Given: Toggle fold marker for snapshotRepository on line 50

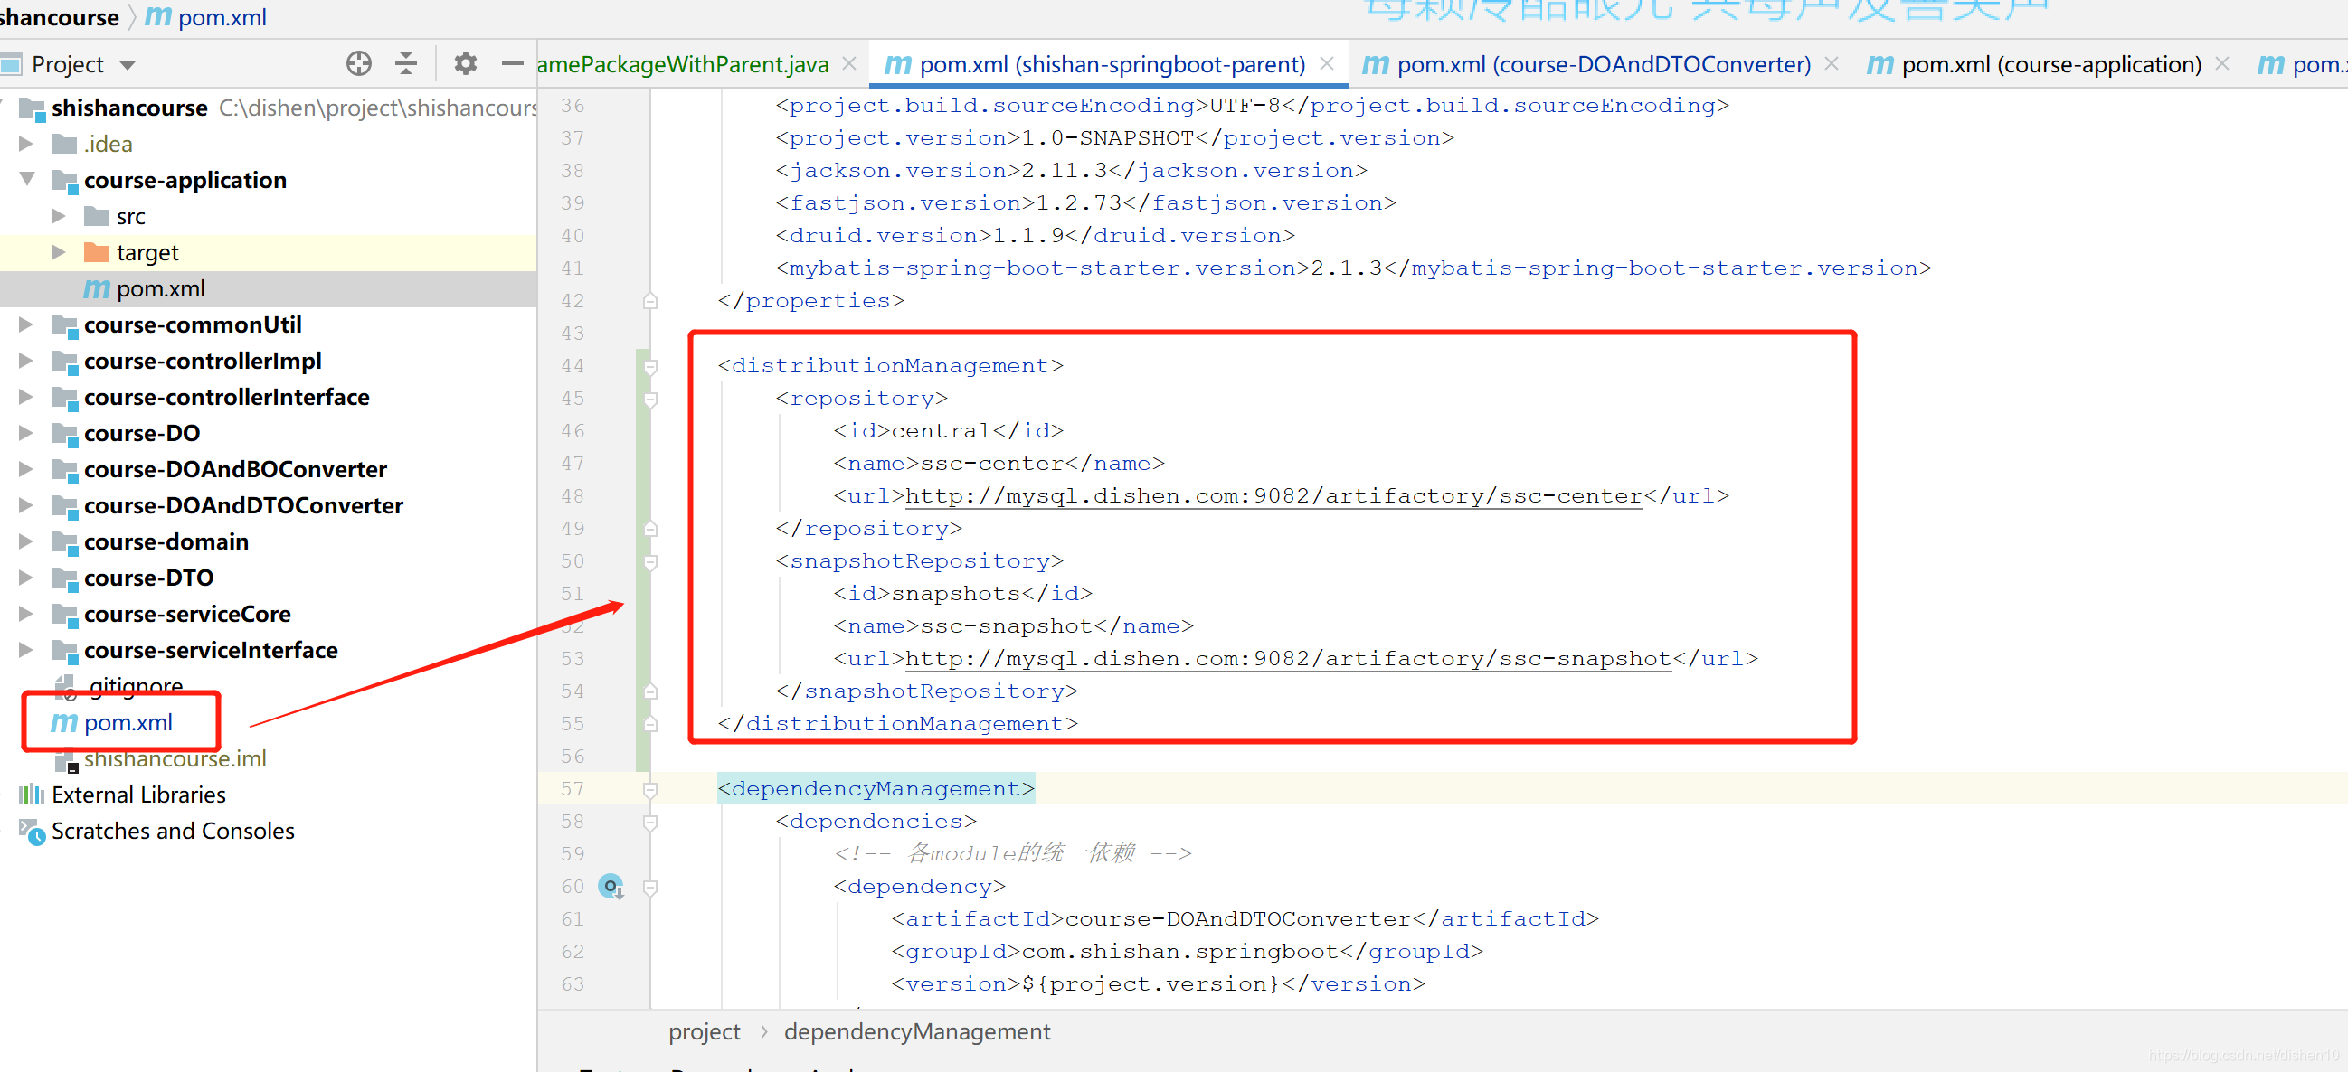Looking at the screenshot, I should [x=650, y=562].
